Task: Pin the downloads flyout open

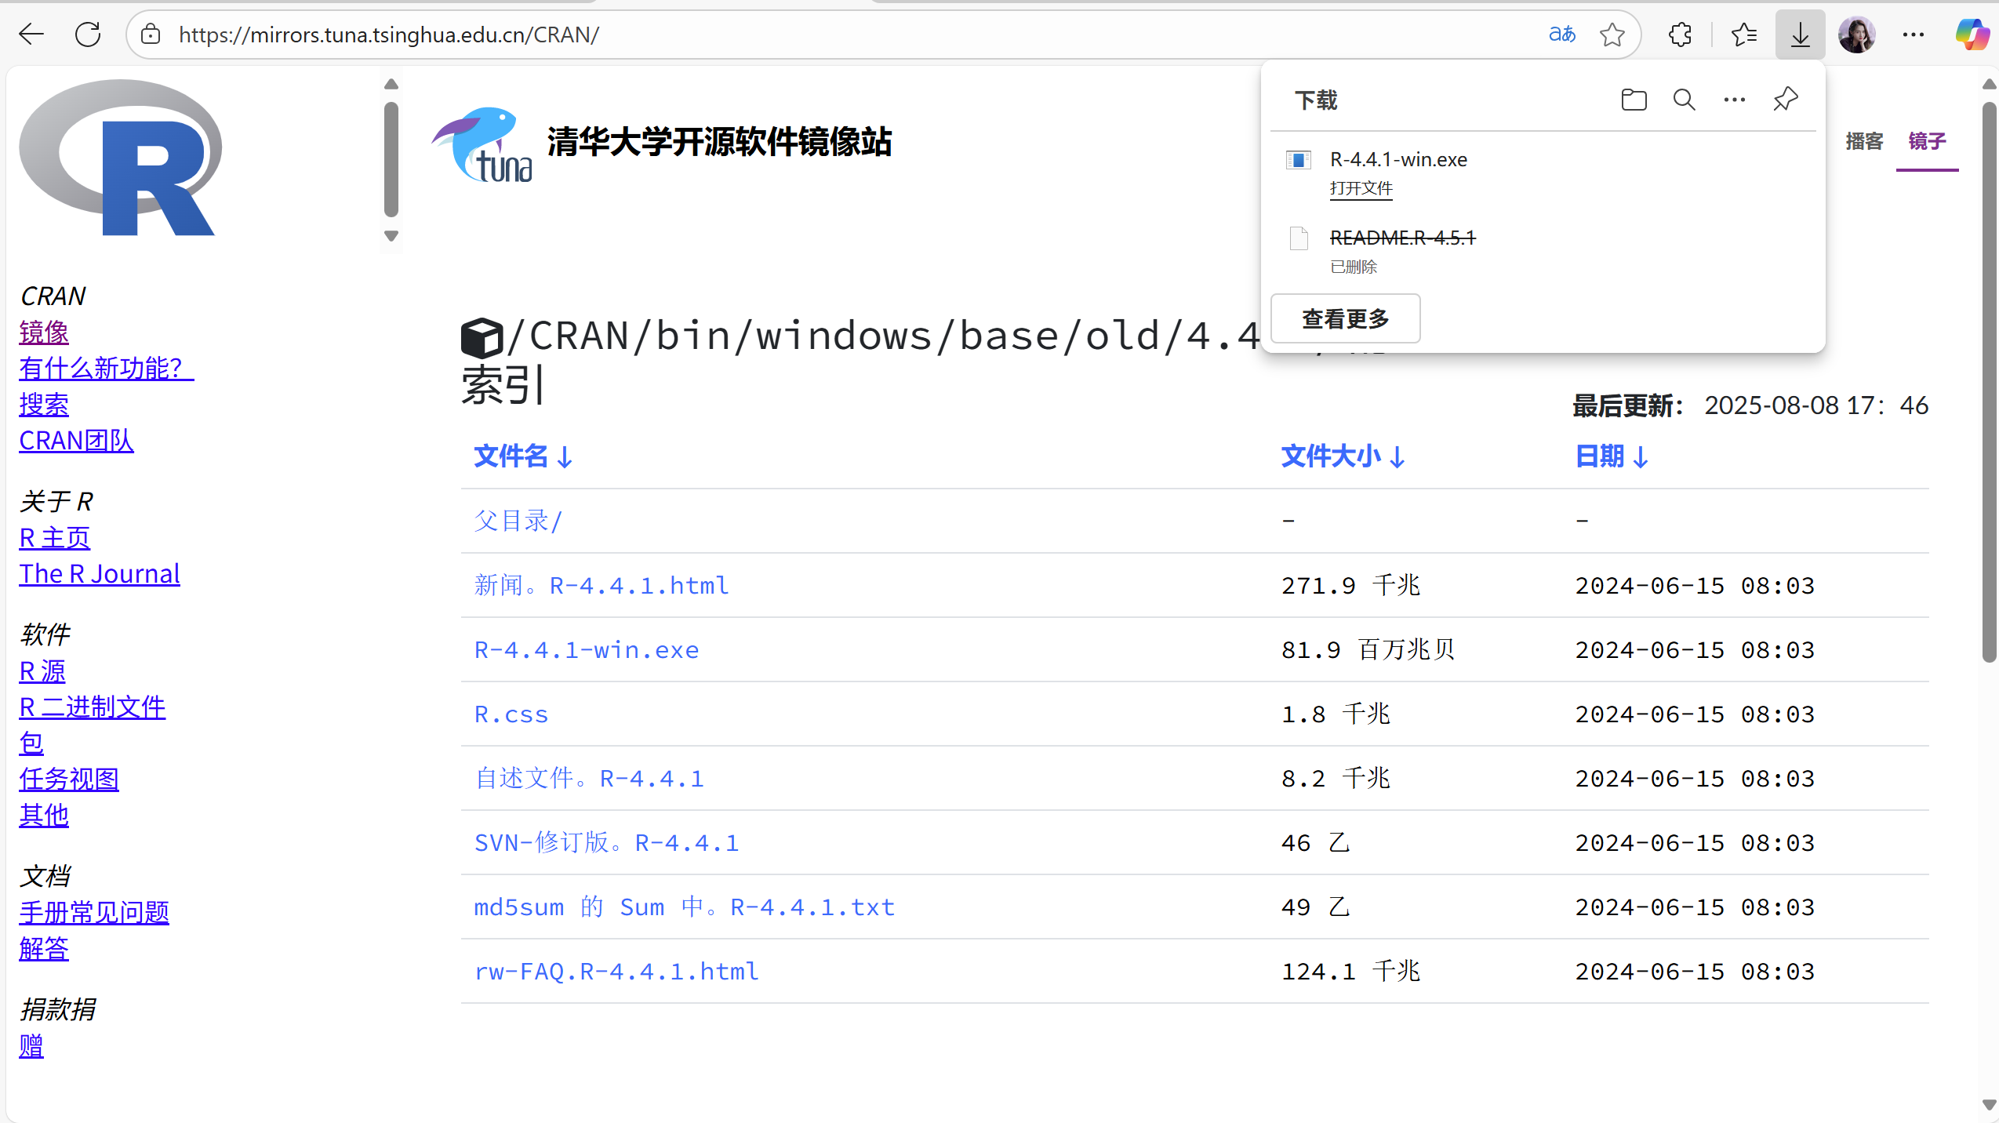Action: coord(1784,100)
